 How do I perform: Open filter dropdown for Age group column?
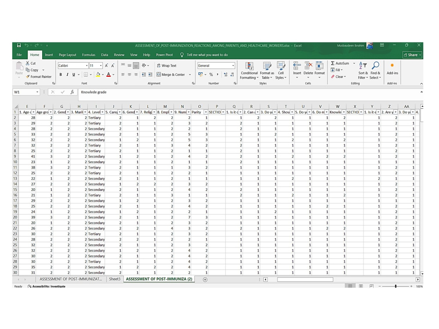coord(50,112)
